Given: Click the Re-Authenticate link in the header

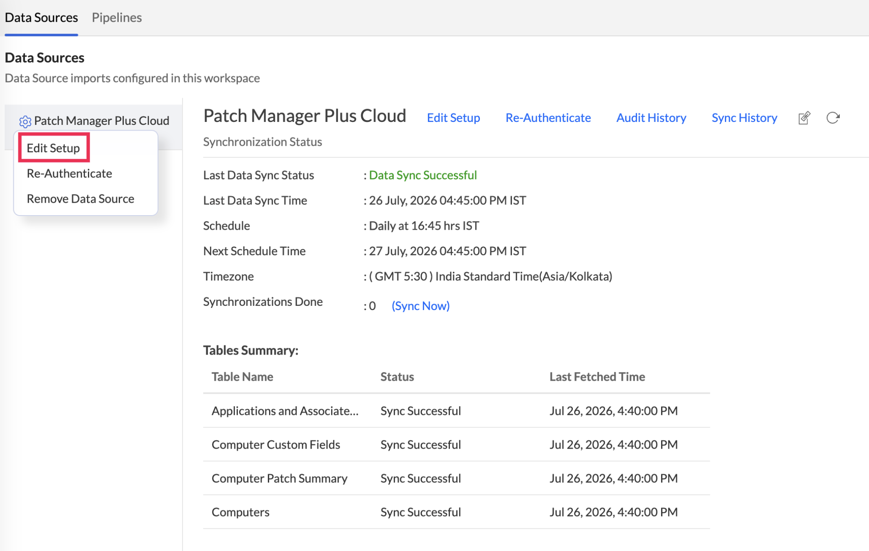Looking at the screenshot, I should point(548,118).
